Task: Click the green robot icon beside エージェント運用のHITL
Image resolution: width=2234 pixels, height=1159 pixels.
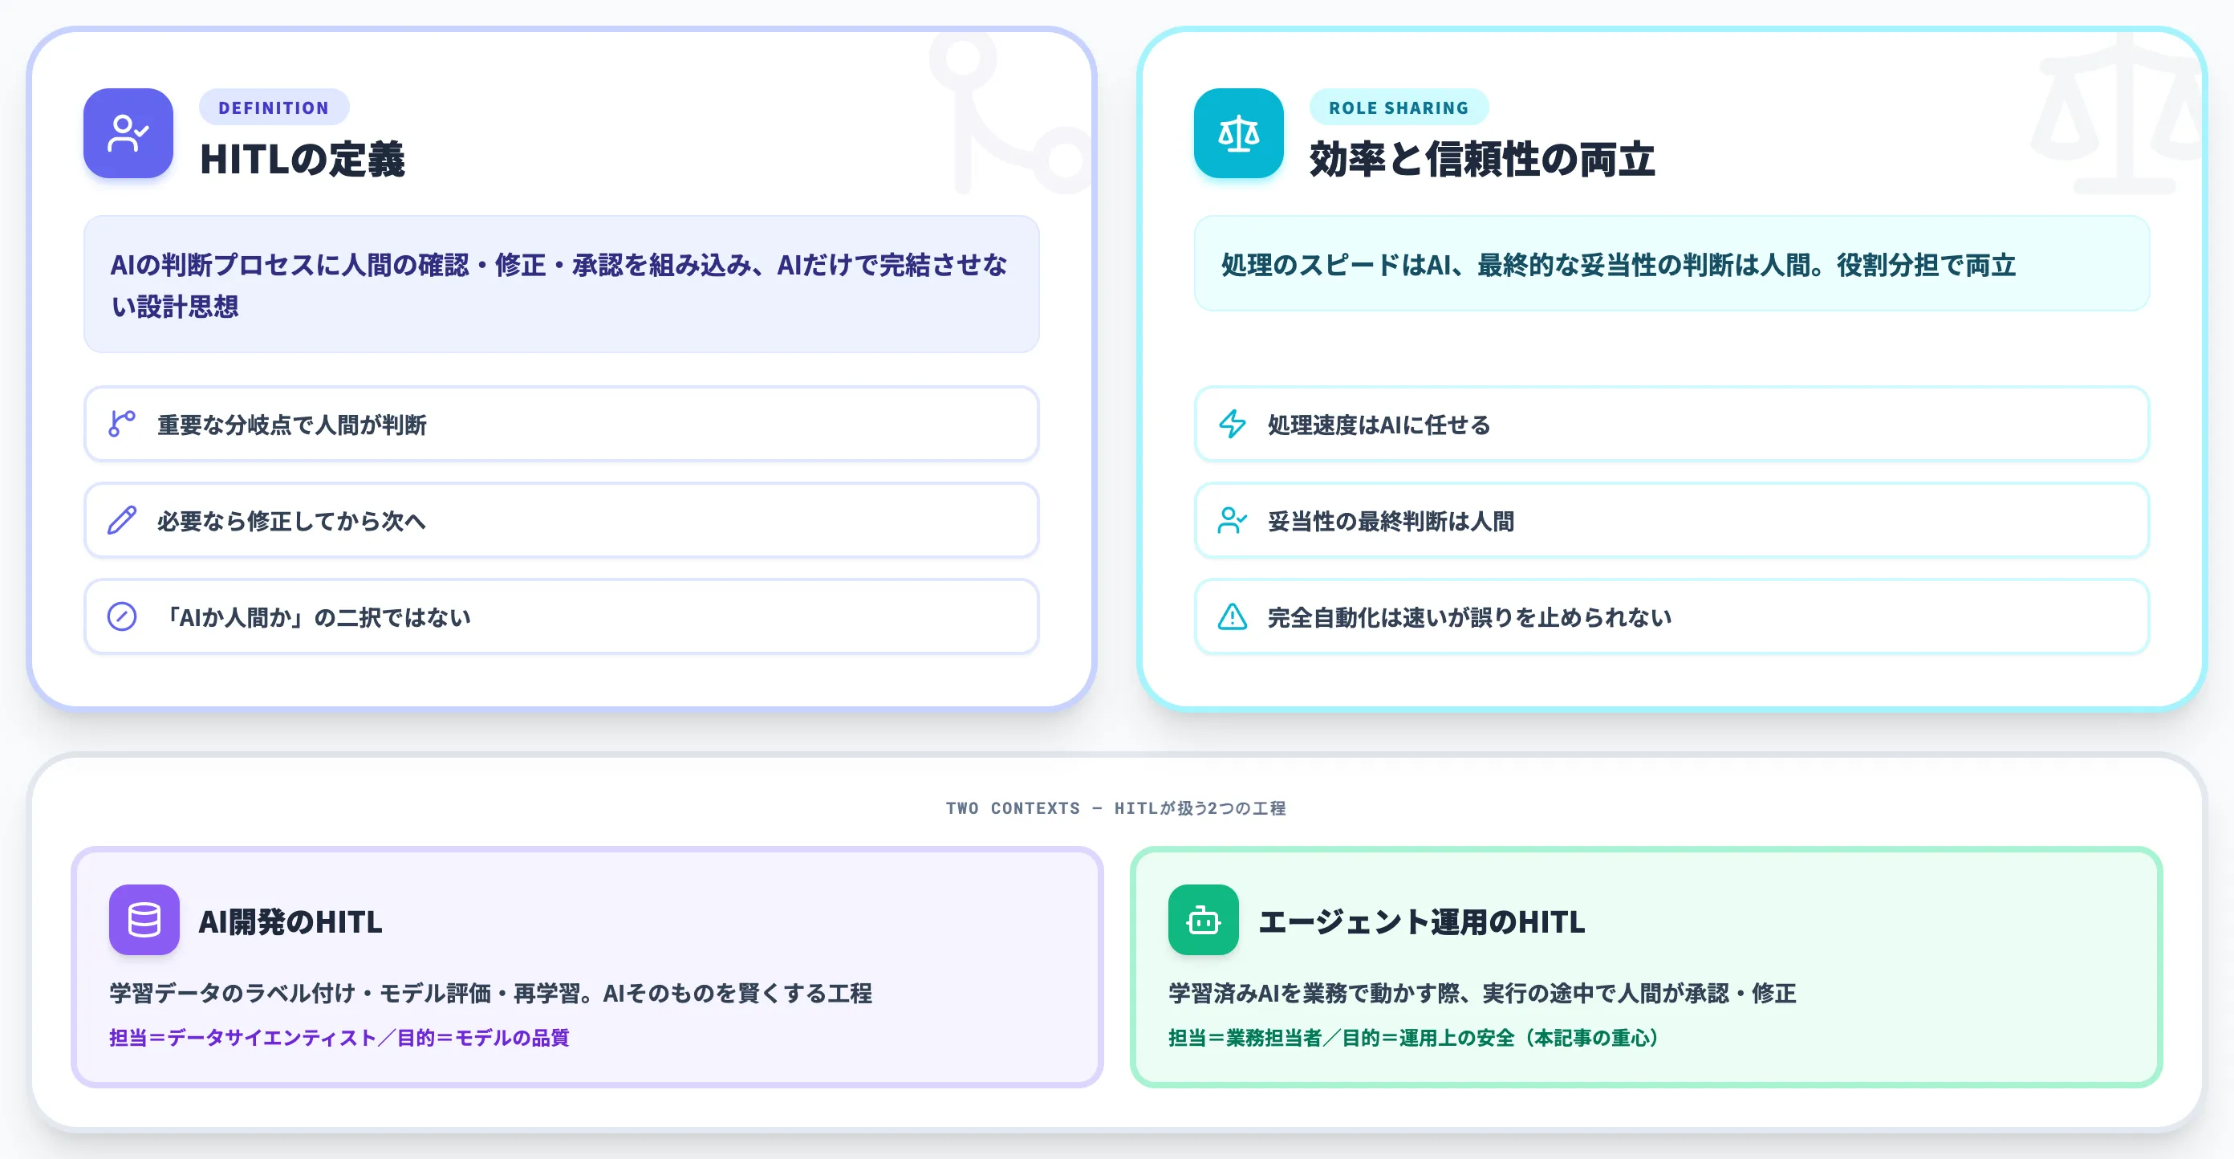Action: 1204,920
